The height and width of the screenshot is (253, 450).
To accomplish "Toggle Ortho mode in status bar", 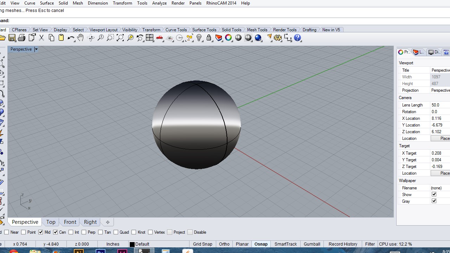I will click(x=224, y=244).
